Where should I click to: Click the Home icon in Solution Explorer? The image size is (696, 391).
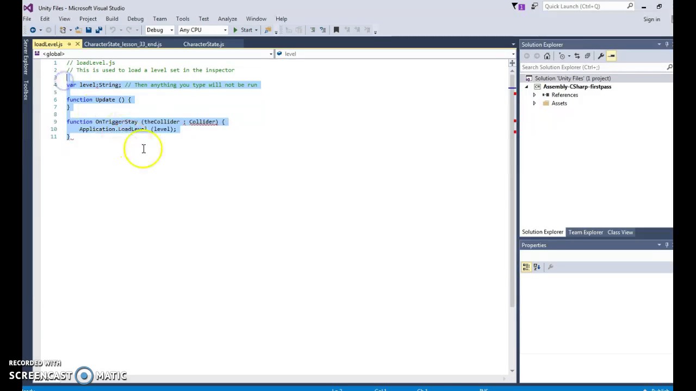click(x=547, y=56)
